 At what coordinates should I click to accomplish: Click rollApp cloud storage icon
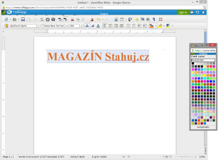192,12
